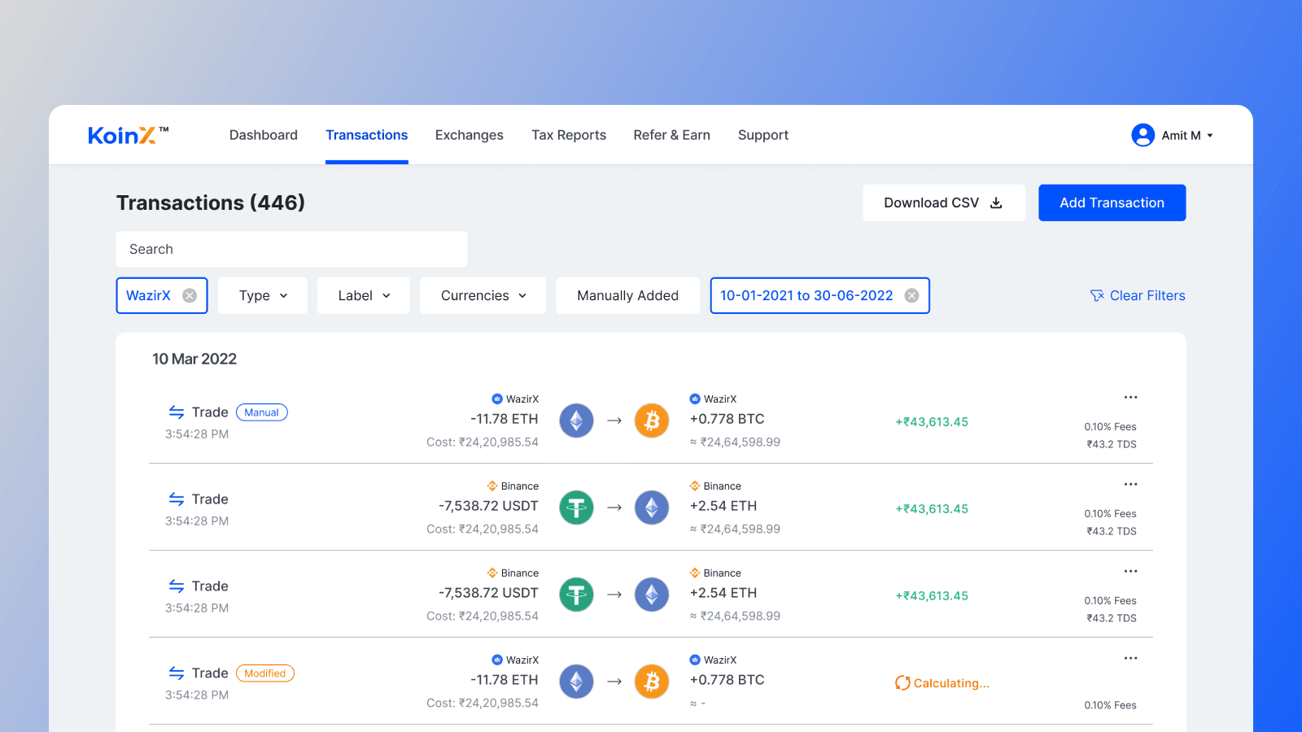Screen dimensions: 1302x732
Task: Click trade arrows icon in Modified trade row
Action: 177,673
